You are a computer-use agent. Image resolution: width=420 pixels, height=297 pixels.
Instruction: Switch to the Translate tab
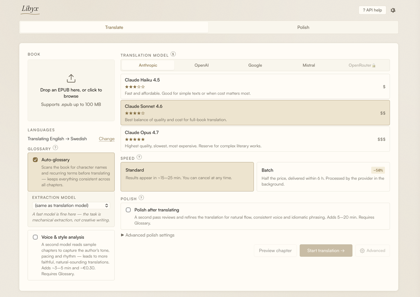[x=114, y=27]
